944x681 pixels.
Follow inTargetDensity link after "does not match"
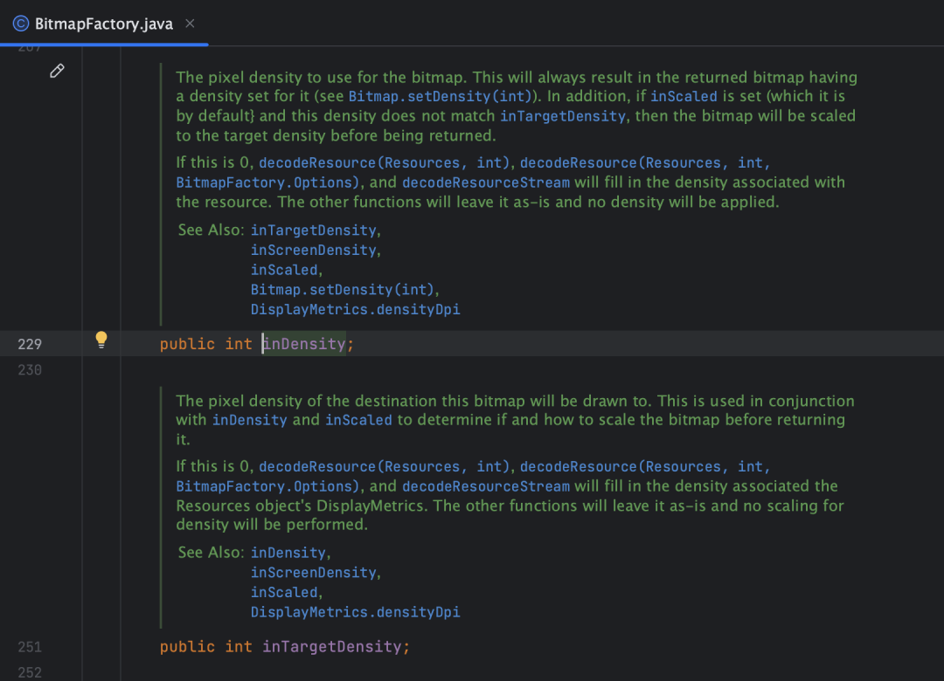pos(563,116)
